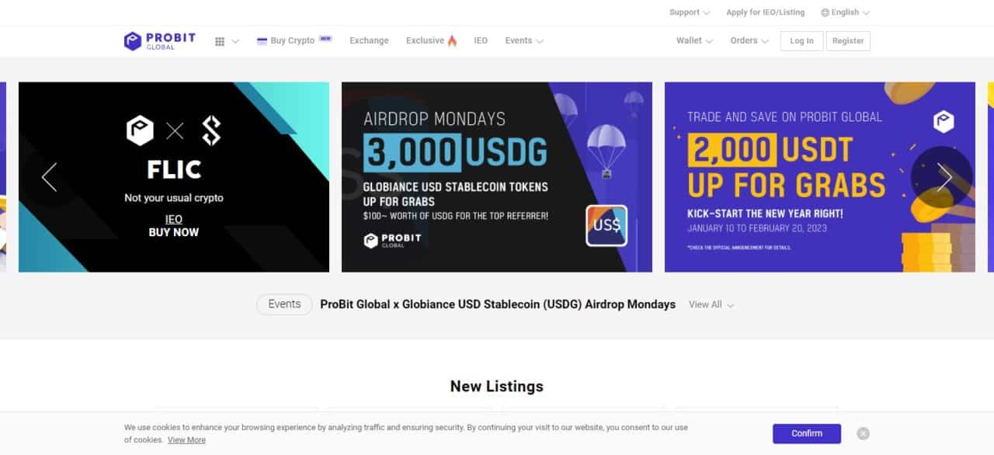Click the credit card icon beside Buy Crypto

(x=262, y=41)
